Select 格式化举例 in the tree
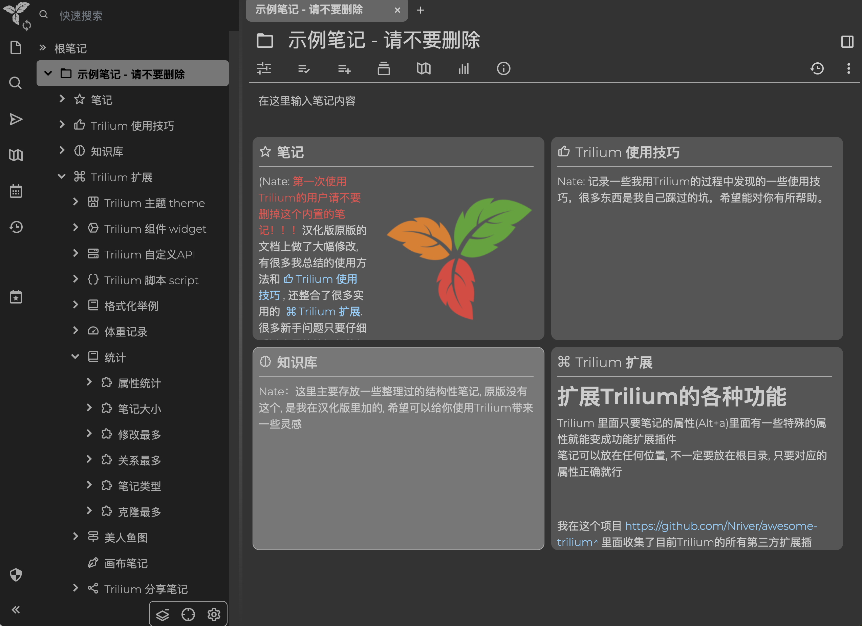862x626 pixels. pos(131,306)
